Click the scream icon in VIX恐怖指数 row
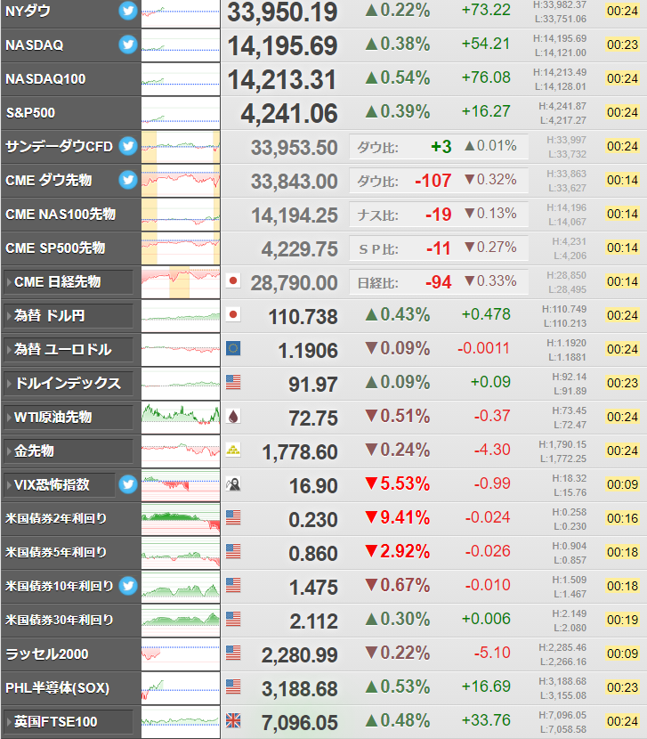647x739 pixels. (x=233, y=484)
